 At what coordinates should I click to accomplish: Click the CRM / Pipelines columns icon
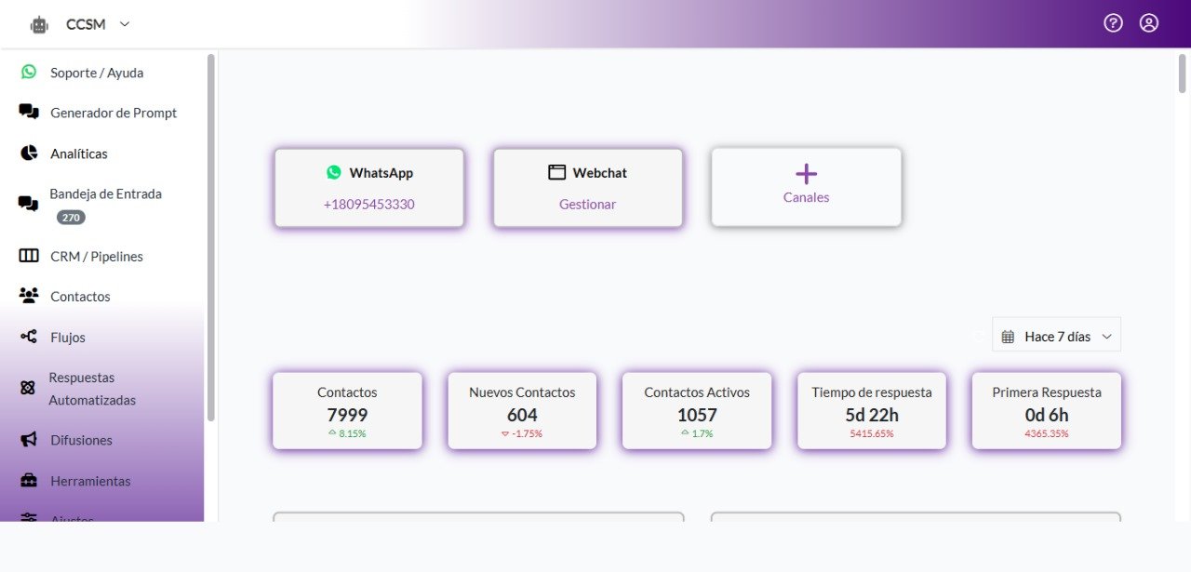[29, 256]
